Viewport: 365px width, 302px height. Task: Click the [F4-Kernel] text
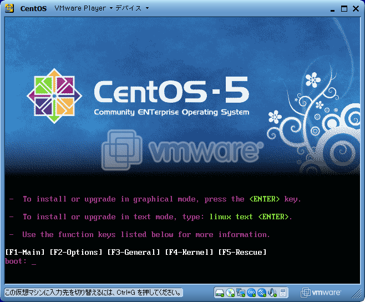(x=189, y=252)
